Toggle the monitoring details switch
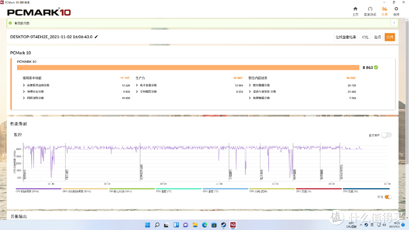Image resolution: width=409 pixels, height=230 pixels. (386, 135)
